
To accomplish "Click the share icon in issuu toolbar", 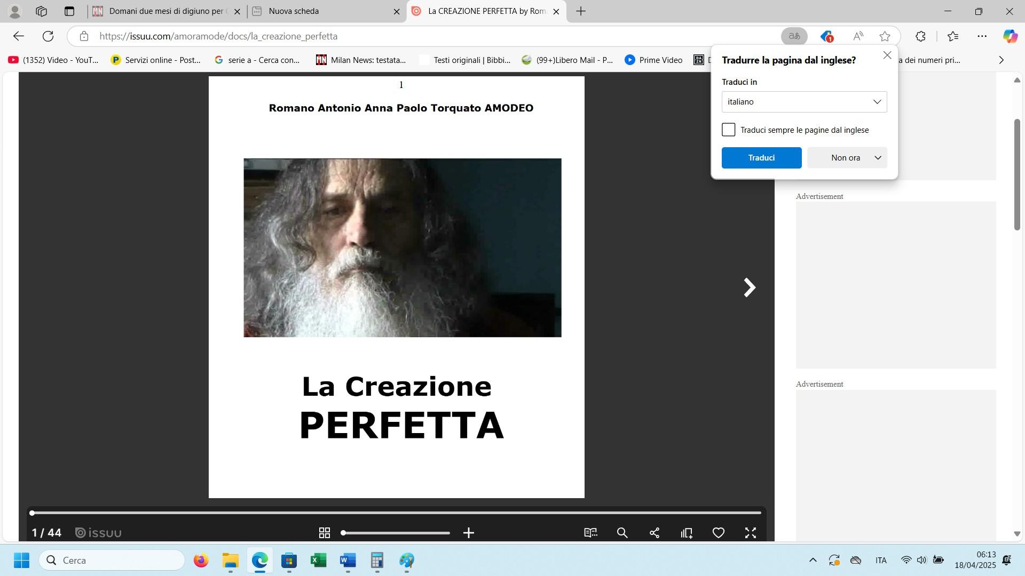I will (x=655, y=533).
